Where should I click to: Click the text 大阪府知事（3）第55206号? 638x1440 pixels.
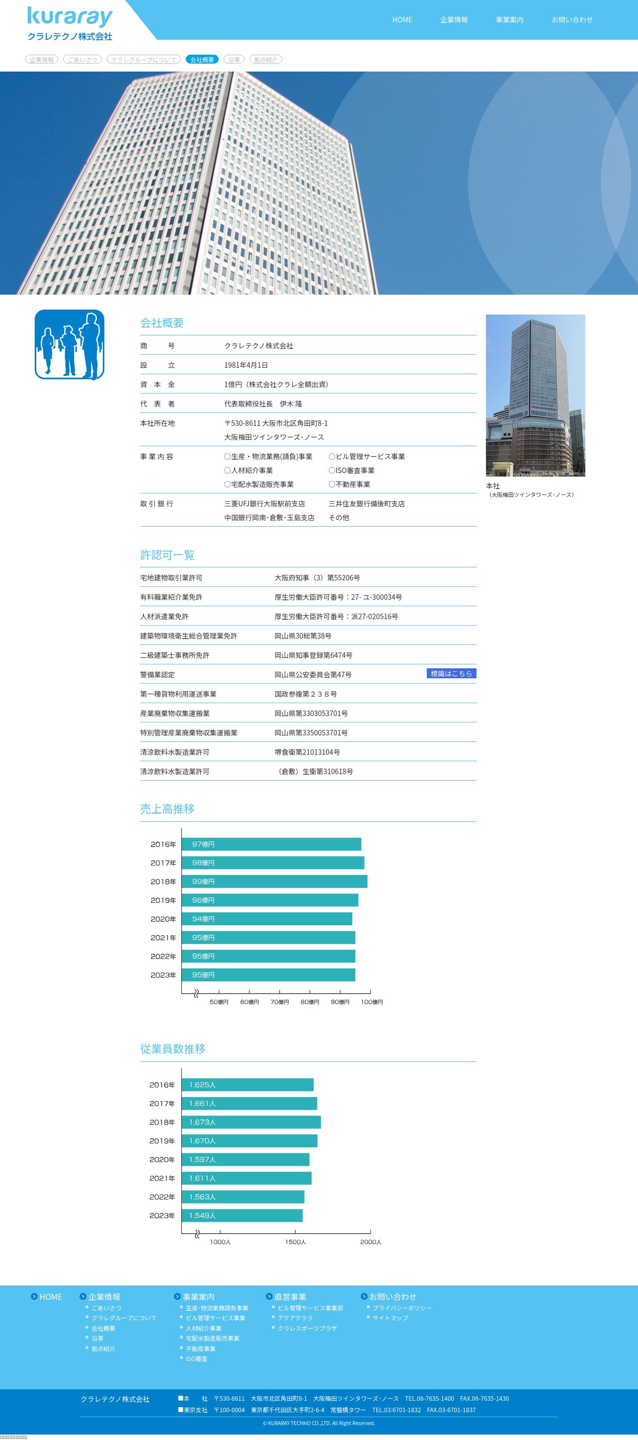pyautogui.click(x=317, y=578)
